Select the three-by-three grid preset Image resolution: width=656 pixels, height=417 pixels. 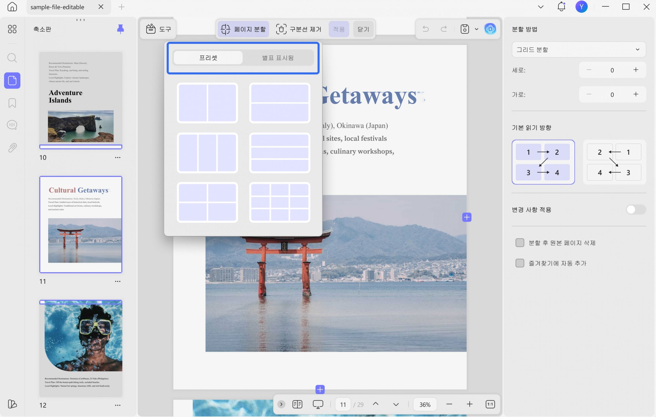pos(280,202)
